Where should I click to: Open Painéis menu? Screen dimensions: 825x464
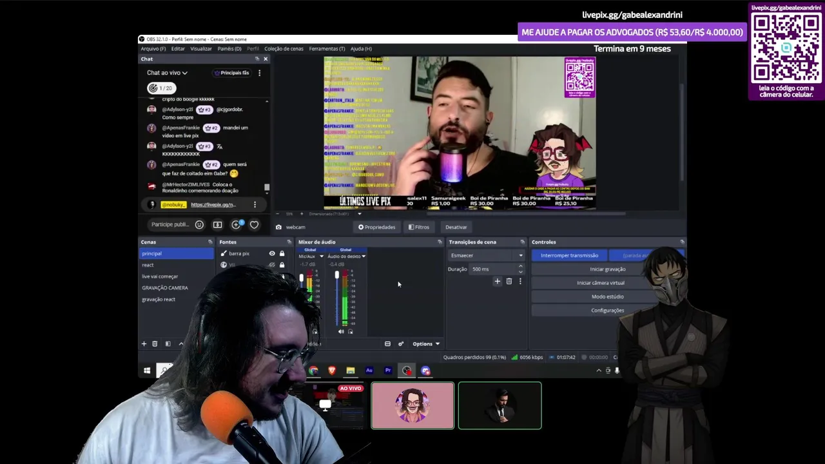point(229,49)
